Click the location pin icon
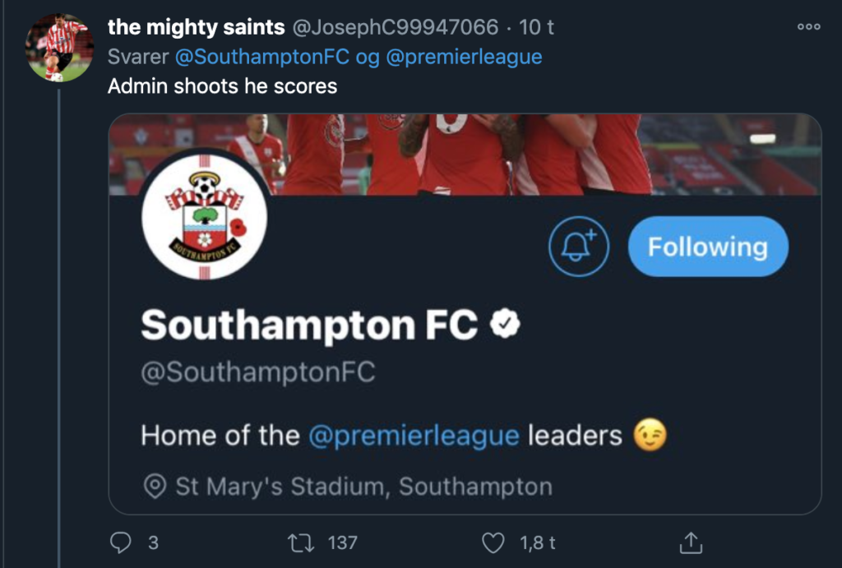The image size is (842, 568). click(154, 486)
